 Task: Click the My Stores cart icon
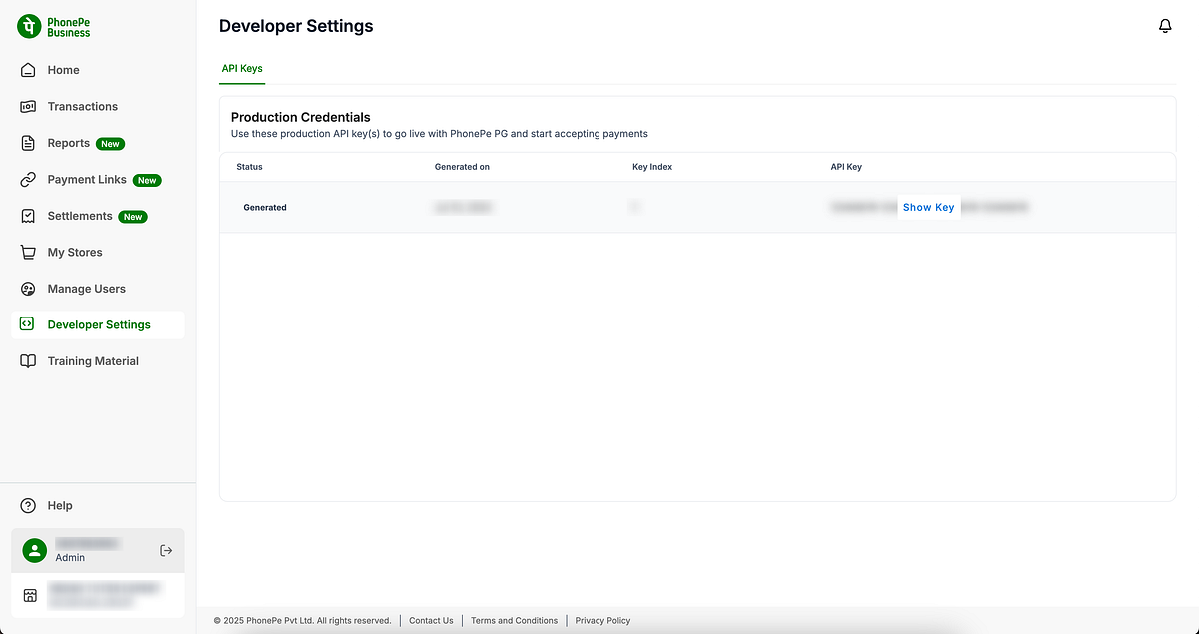28,253
